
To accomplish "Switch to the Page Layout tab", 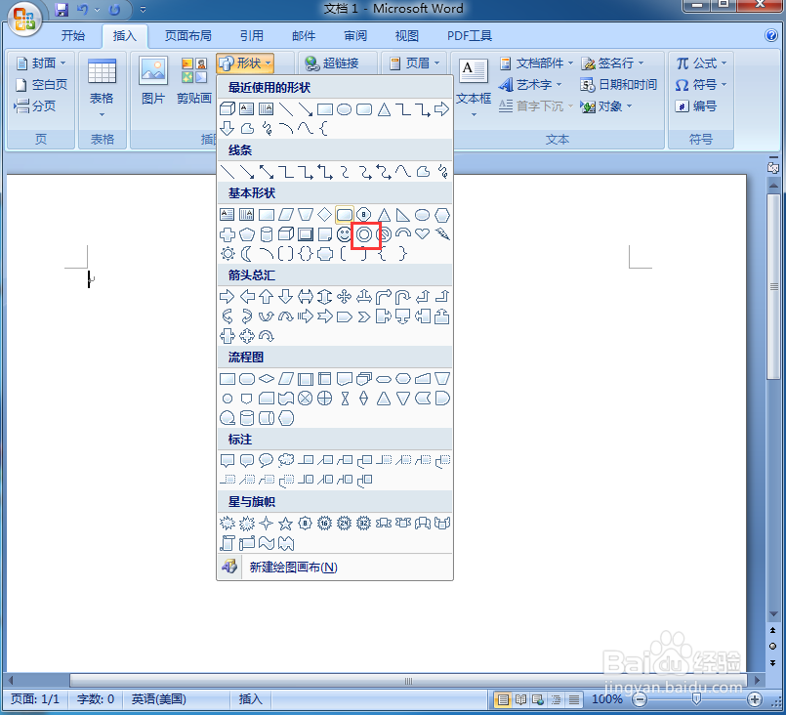I will point(188,35).
